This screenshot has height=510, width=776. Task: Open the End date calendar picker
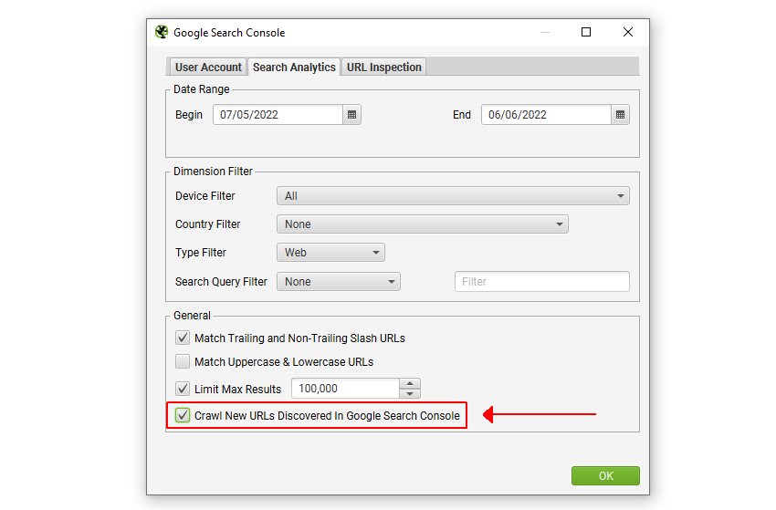[x=620, y=115]
